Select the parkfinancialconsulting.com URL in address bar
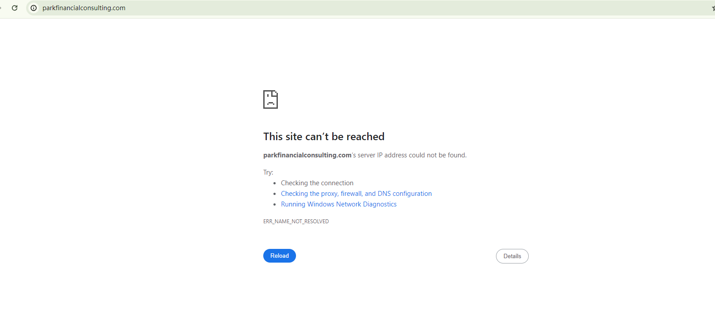 point(84,8)
